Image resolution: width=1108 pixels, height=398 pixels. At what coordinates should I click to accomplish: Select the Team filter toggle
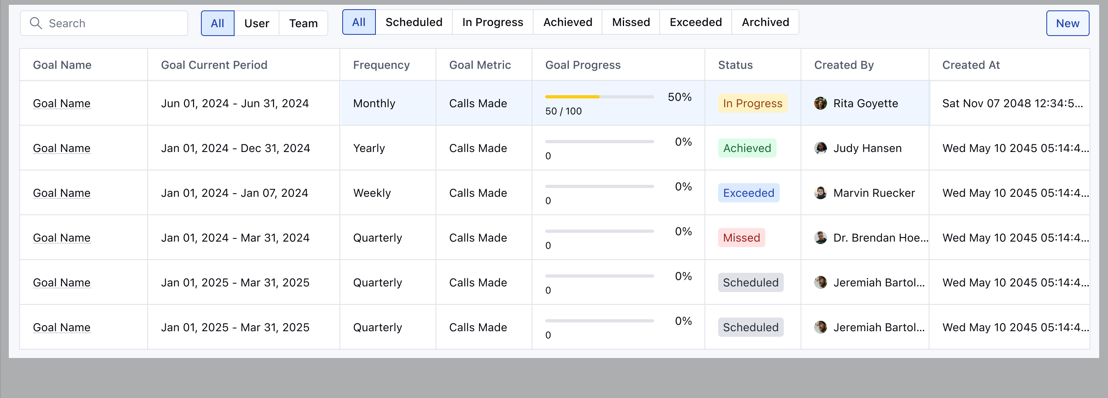coord(303,23)
